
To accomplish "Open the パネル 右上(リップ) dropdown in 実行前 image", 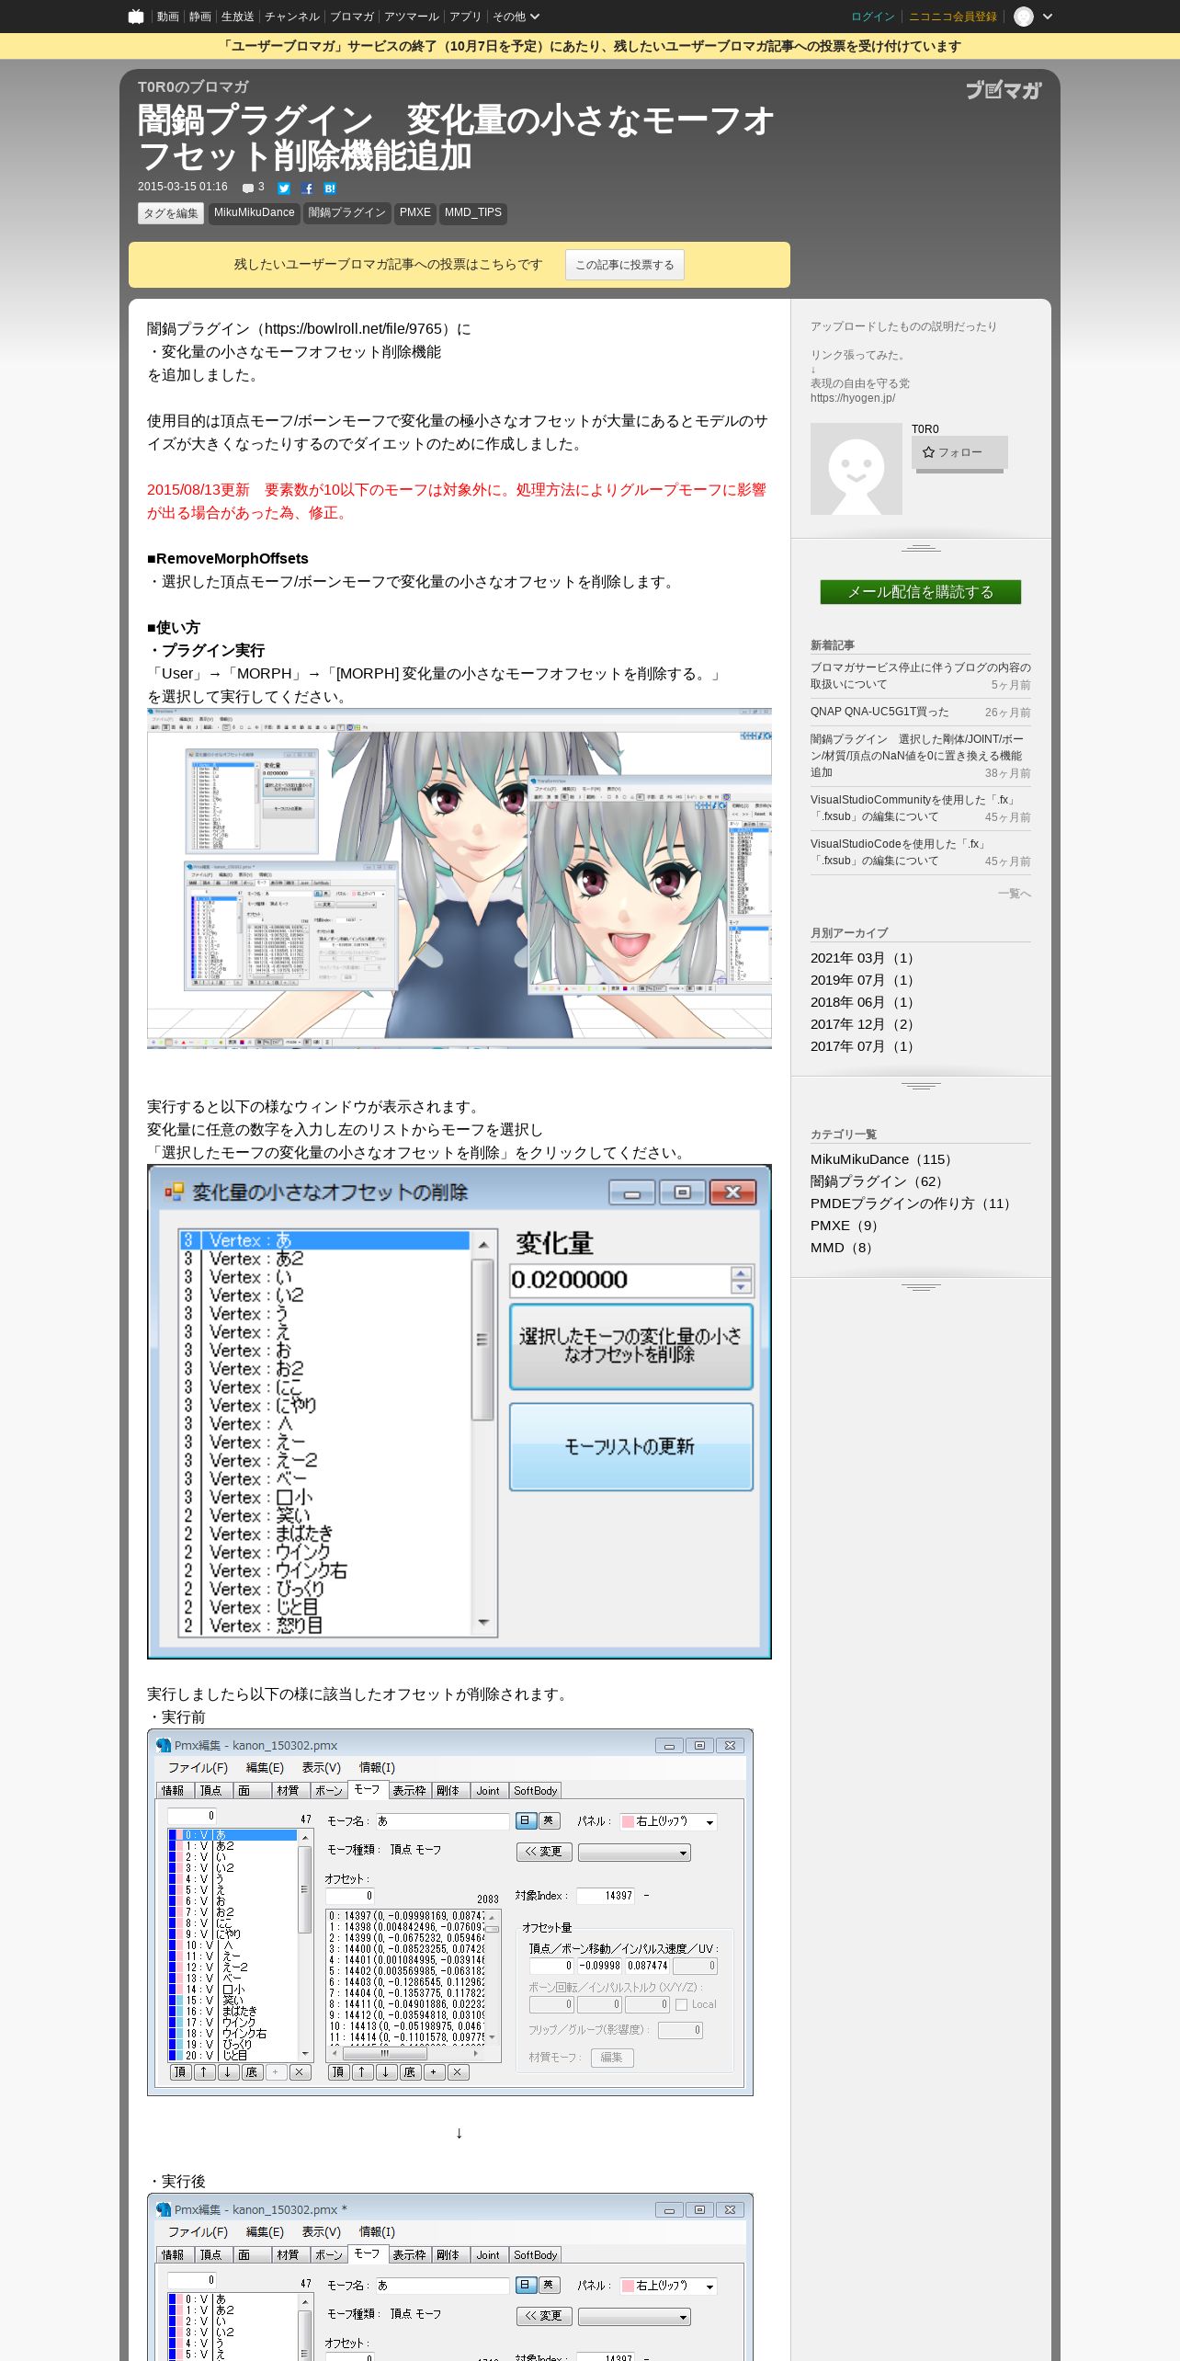I will click(x=669, y=1821).
